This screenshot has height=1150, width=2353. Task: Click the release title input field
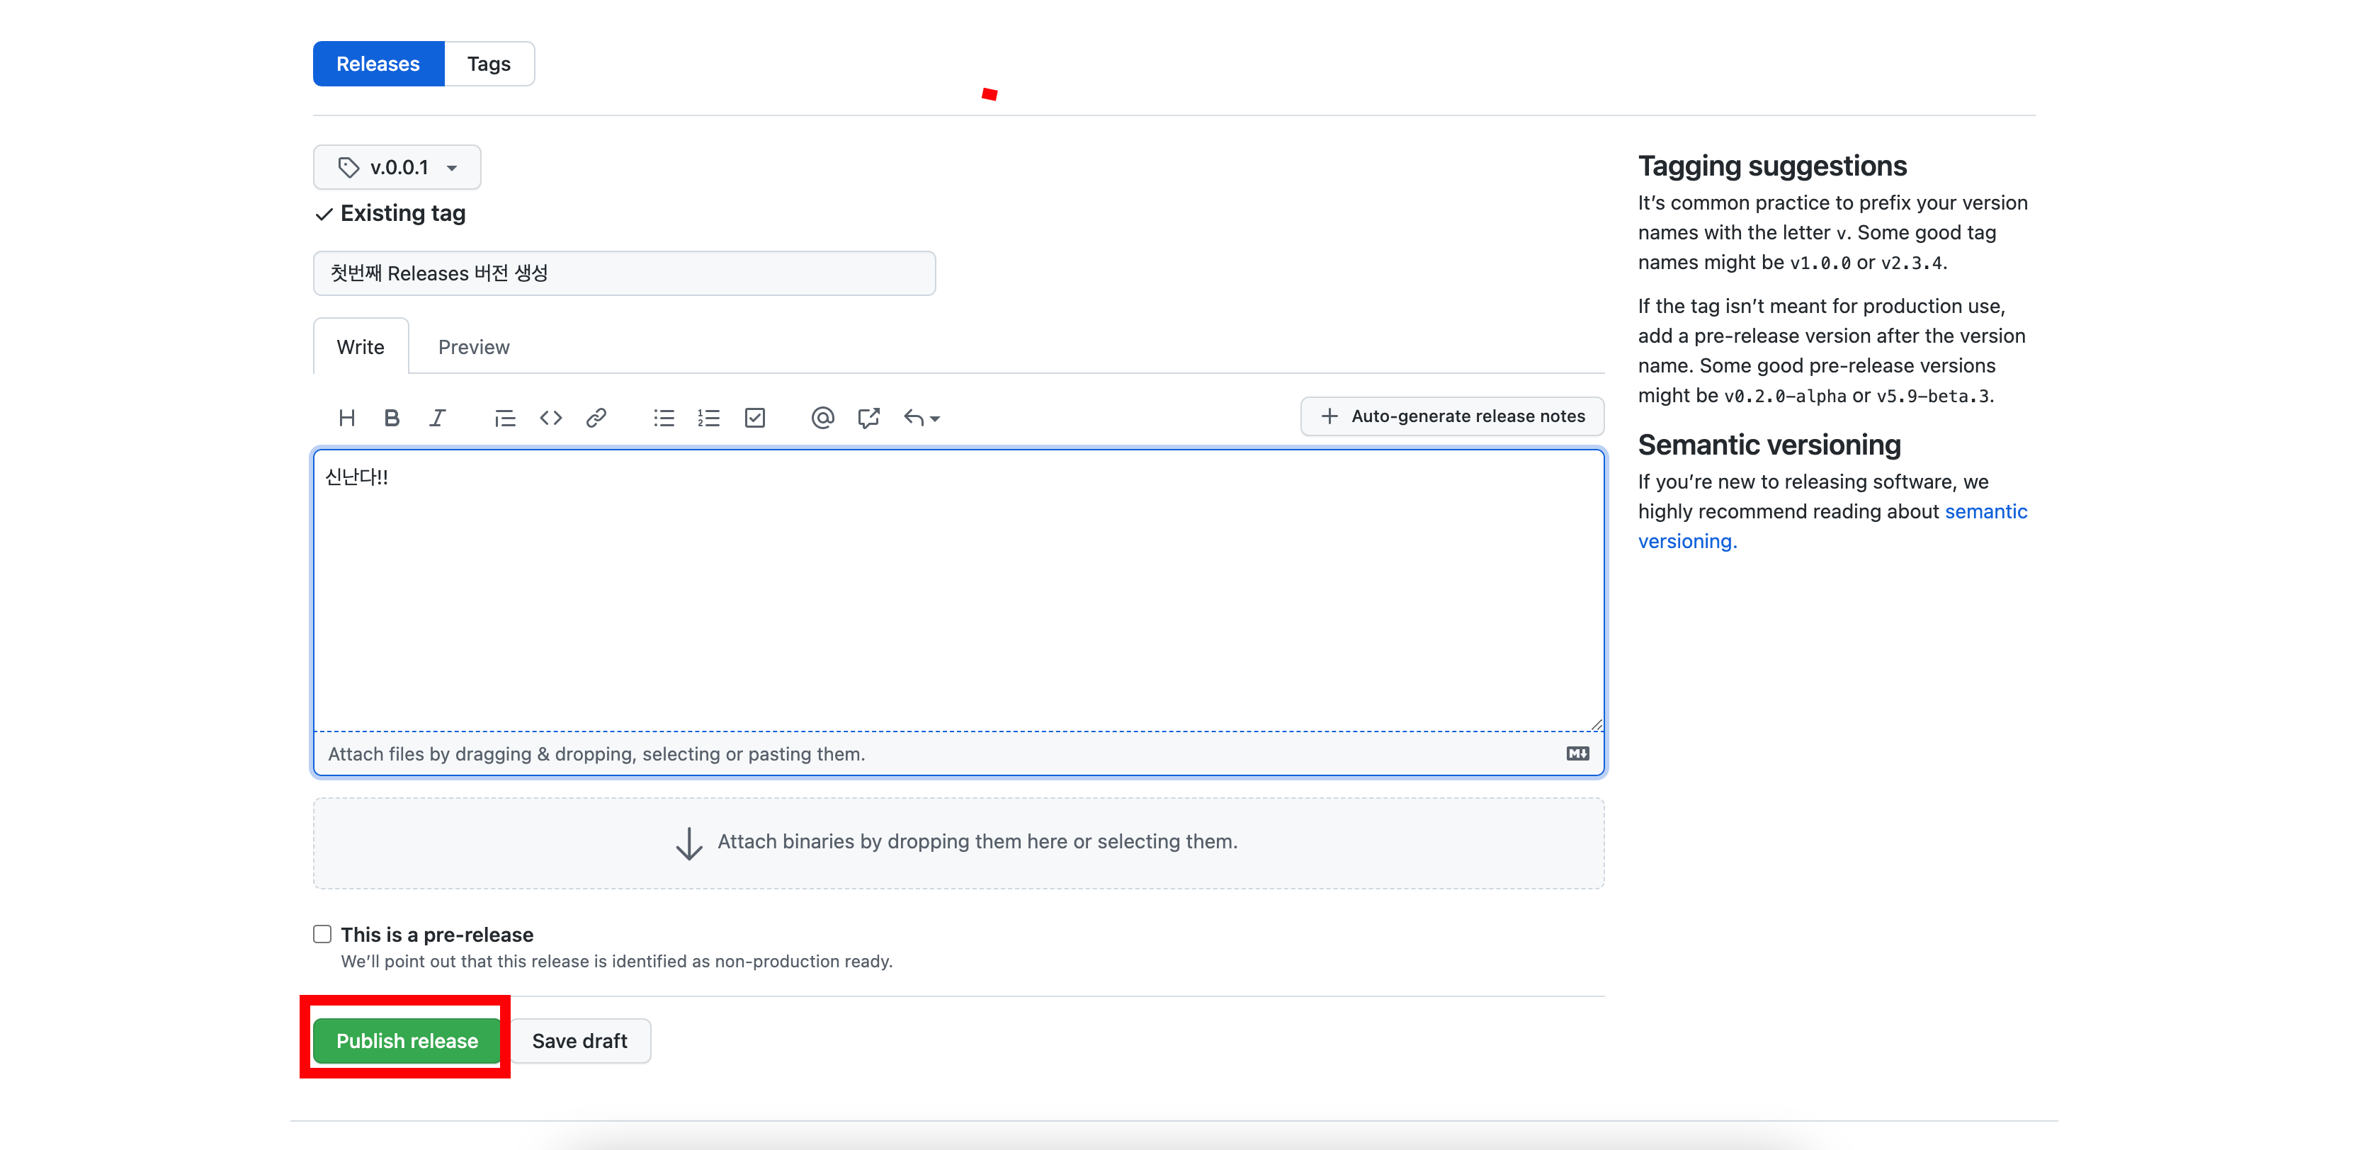(624, 273)
